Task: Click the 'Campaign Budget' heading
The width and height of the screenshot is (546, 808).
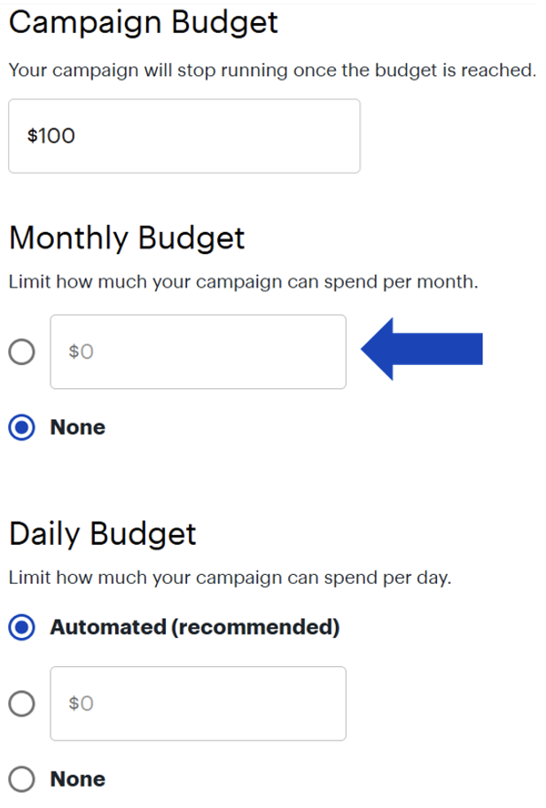Action: pyautogui.click(x=143, y=23)
